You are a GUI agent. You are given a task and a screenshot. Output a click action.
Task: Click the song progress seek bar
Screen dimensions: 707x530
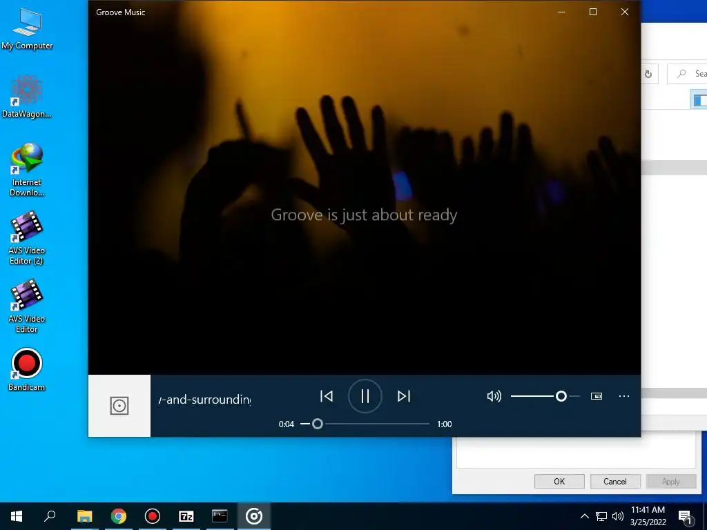point(365,424)
